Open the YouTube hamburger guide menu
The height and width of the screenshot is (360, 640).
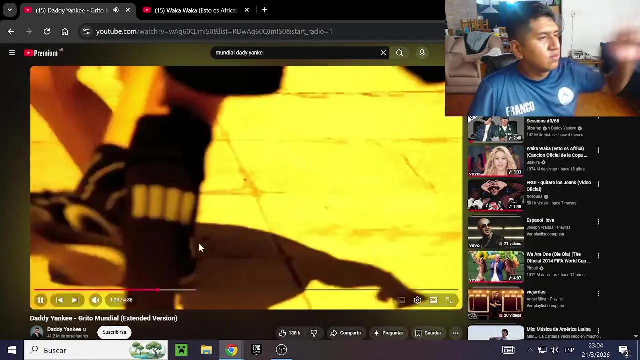(12, 53)
